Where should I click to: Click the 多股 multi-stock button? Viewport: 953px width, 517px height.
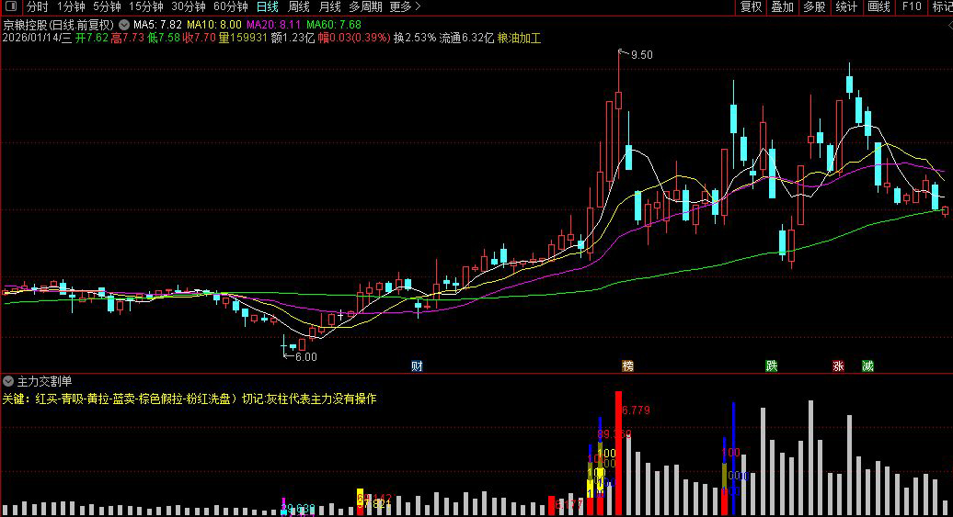tap(814, 6)
